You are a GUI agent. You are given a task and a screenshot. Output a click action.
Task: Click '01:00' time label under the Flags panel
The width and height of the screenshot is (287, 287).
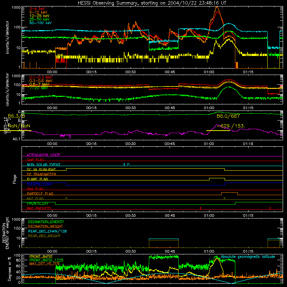click(x=209, y=216)
